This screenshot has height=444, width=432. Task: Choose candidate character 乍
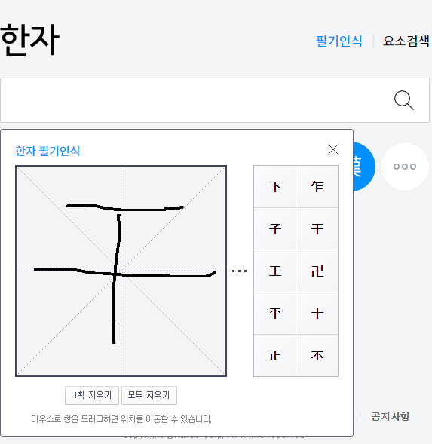317,187
